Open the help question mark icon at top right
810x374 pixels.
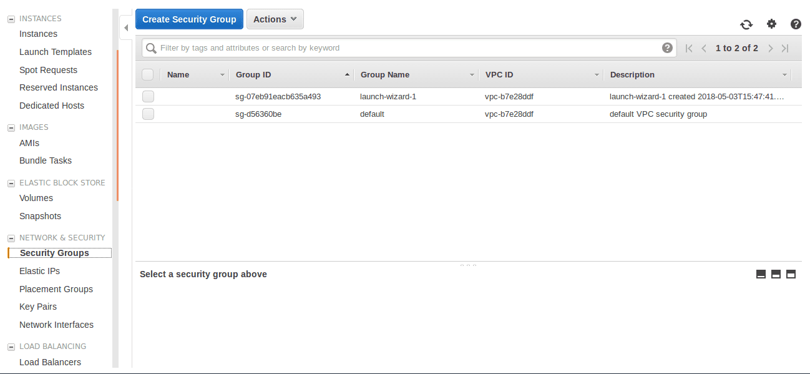[x=796, y=24]
